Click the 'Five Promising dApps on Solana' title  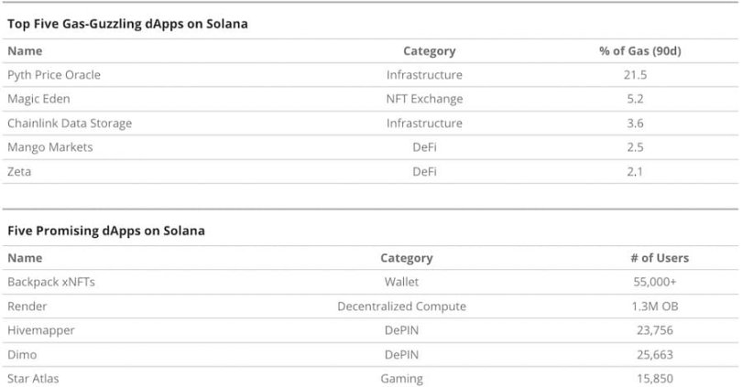click(106, 231)
